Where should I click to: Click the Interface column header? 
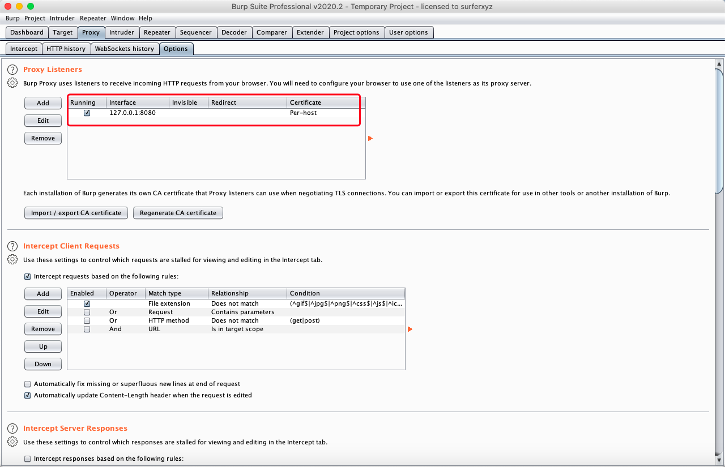(138, 102)
